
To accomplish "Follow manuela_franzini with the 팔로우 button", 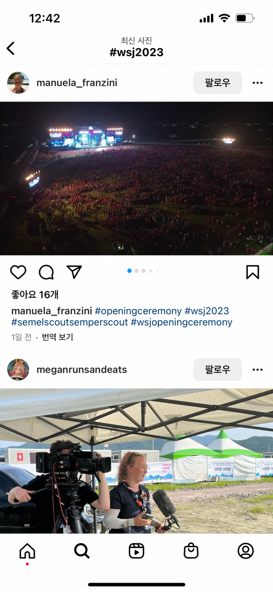I will (x=218, y=82).
